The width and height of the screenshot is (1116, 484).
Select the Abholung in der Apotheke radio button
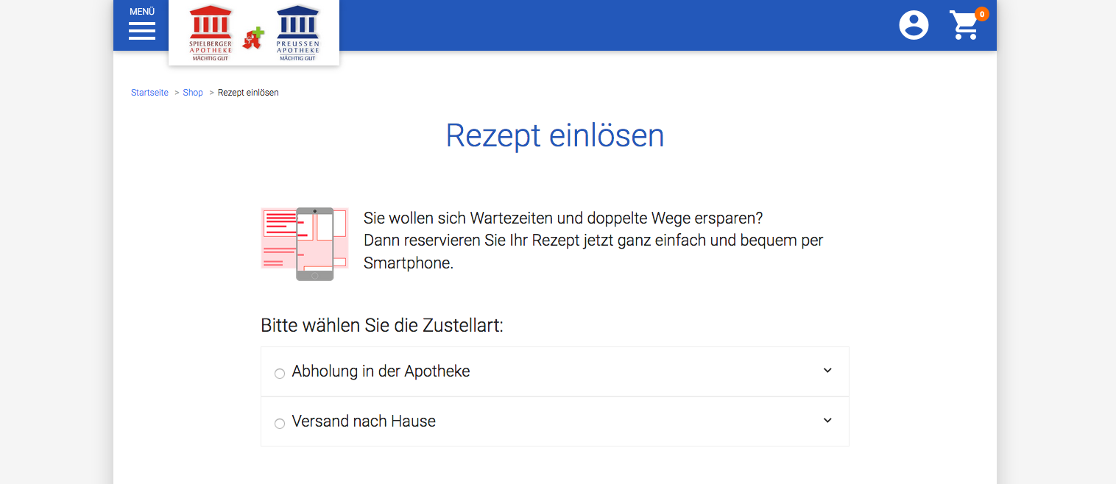(280, 374)
